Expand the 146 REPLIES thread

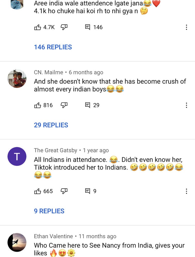(53, 47)
